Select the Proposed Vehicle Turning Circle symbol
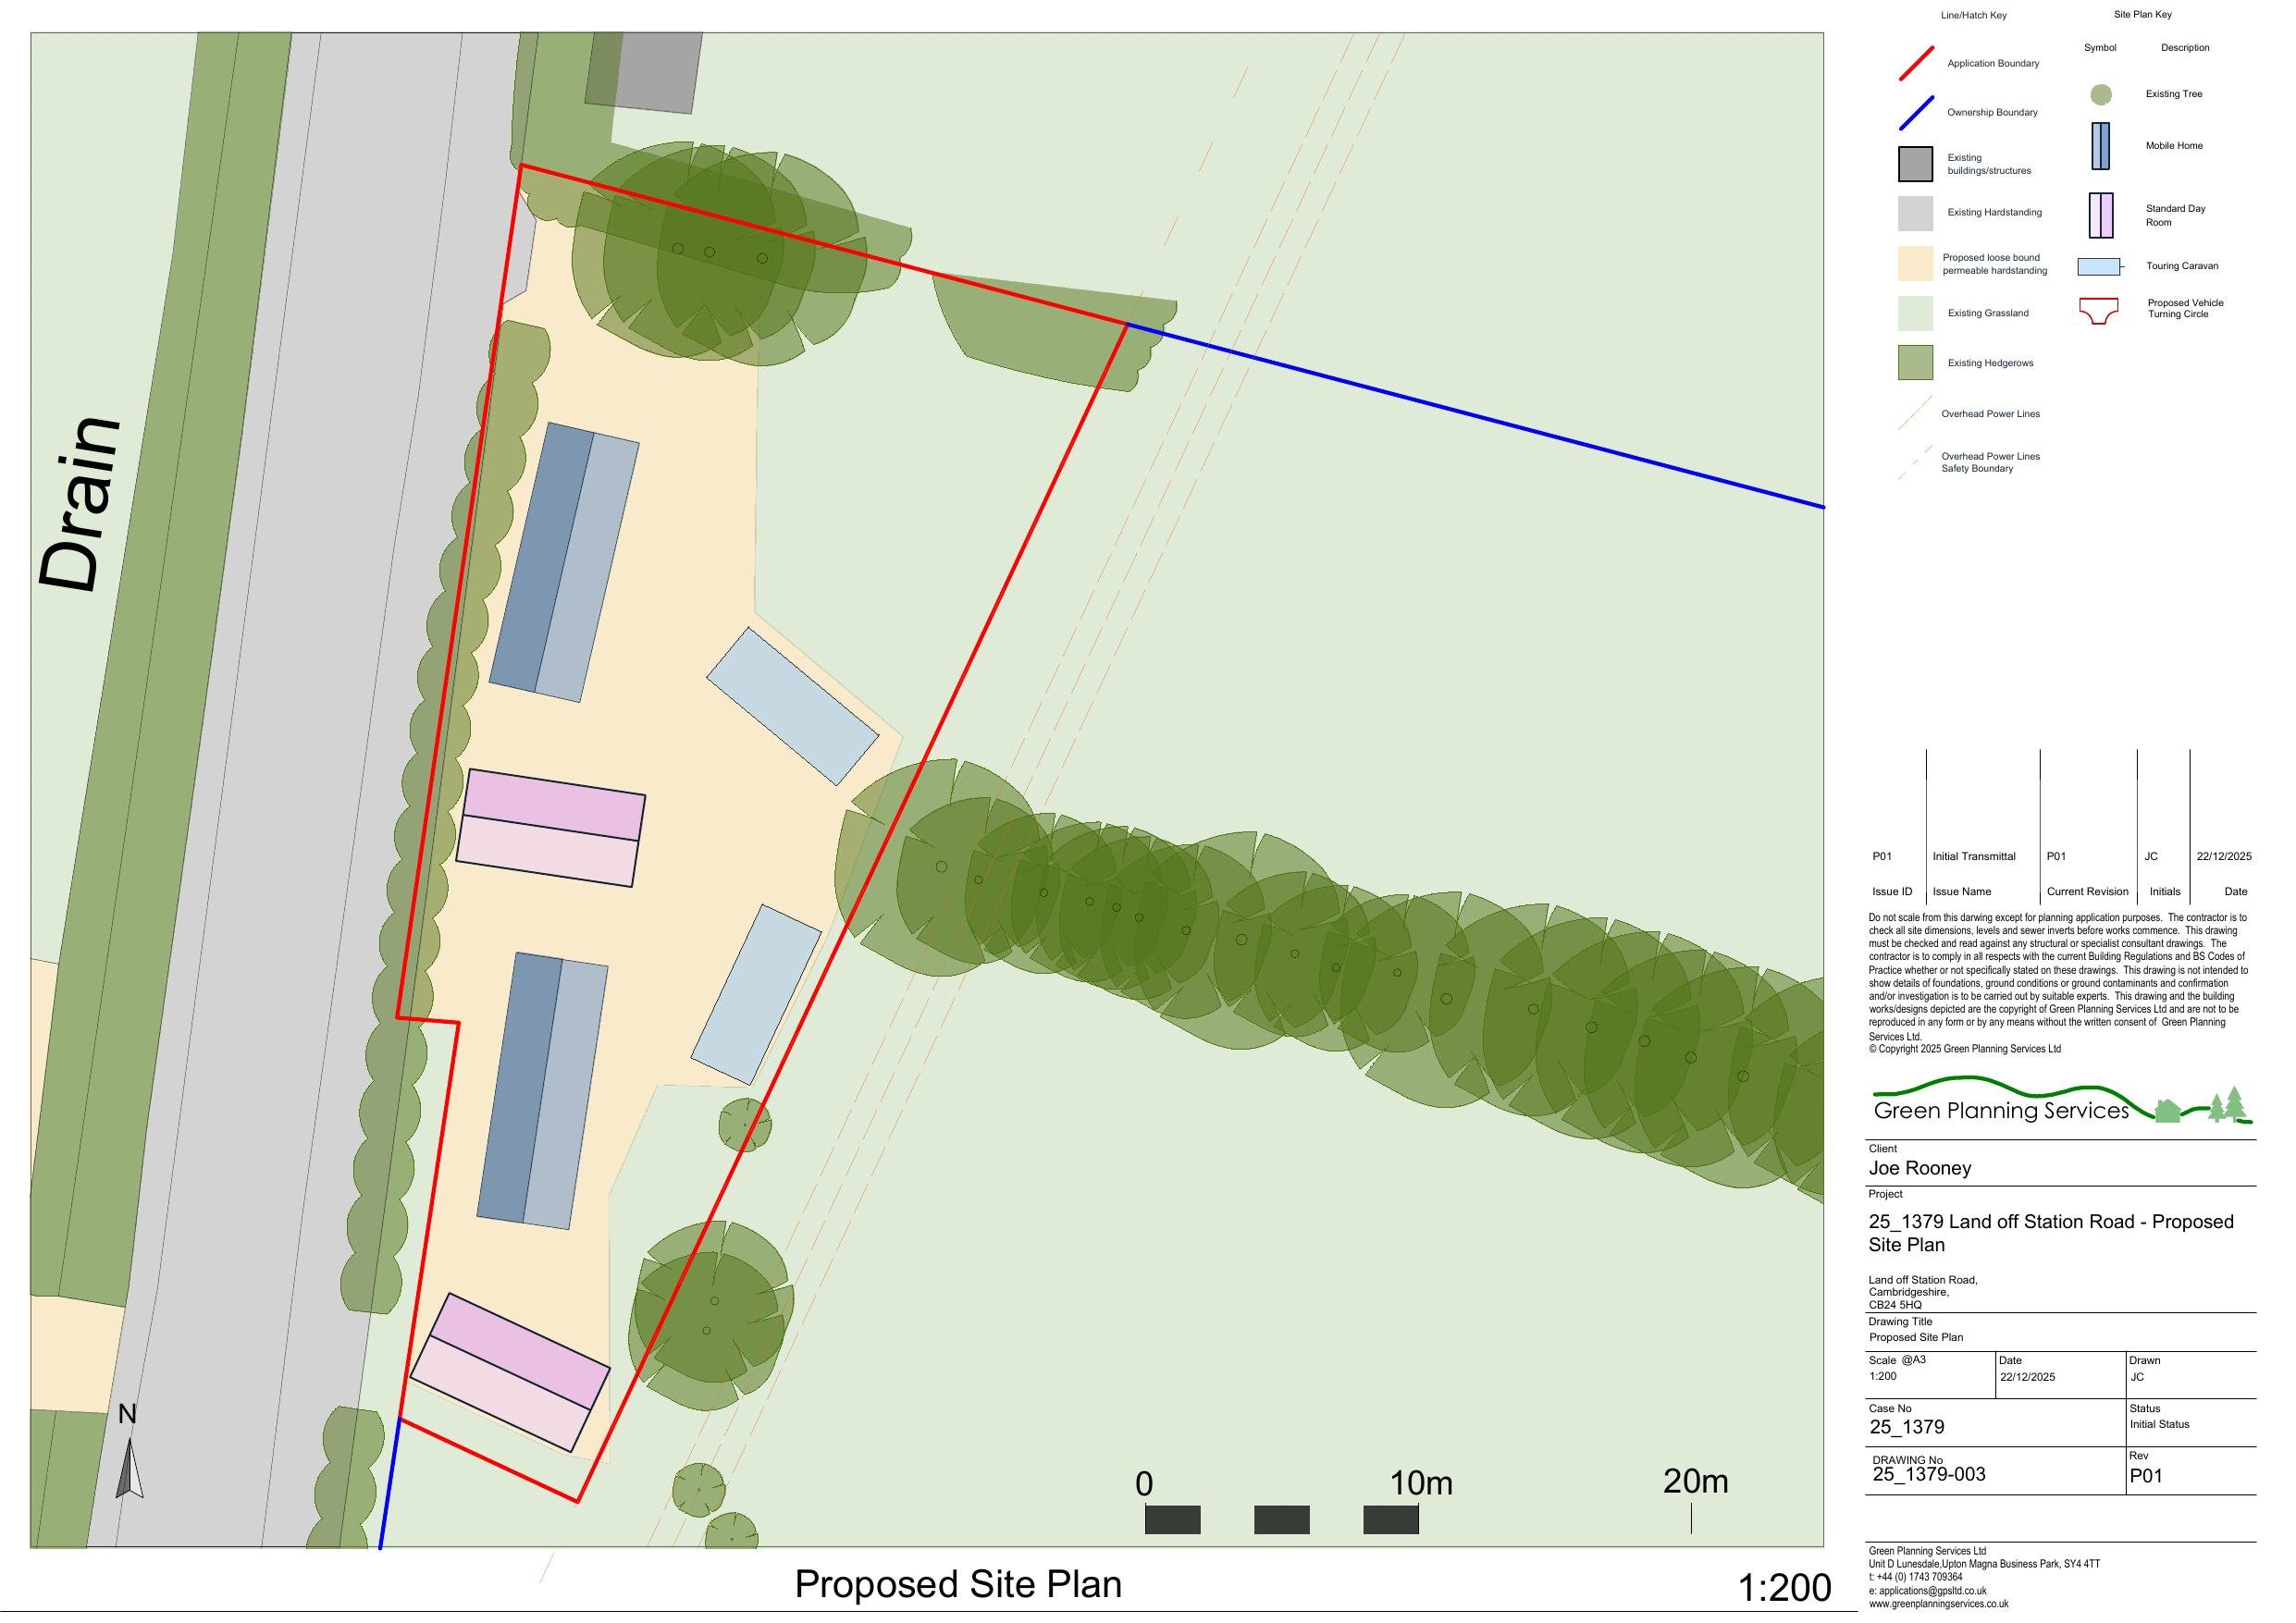Screen dimensions: 2296x1623 [x=2098, y=310]
